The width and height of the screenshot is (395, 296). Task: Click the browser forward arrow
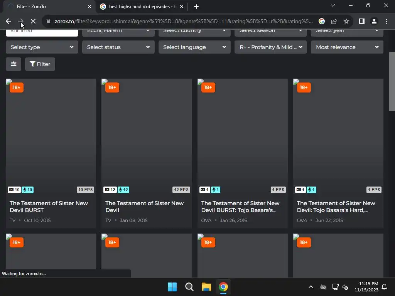(21, 22)
